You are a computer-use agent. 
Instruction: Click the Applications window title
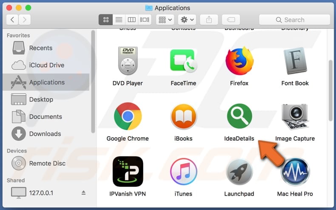(x=172, y=8)
